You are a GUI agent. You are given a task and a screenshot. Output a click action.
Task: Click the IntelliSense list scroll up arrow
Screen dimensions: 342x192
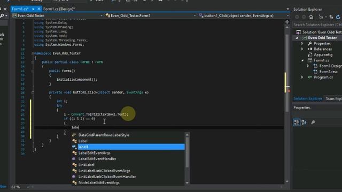(x=187, y=135)
